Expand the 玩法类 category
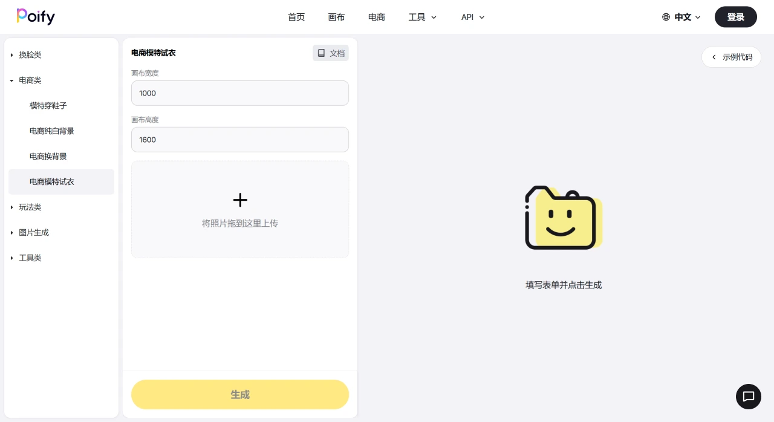The height and width of the screenshot is (422, 774). point(30,207)
